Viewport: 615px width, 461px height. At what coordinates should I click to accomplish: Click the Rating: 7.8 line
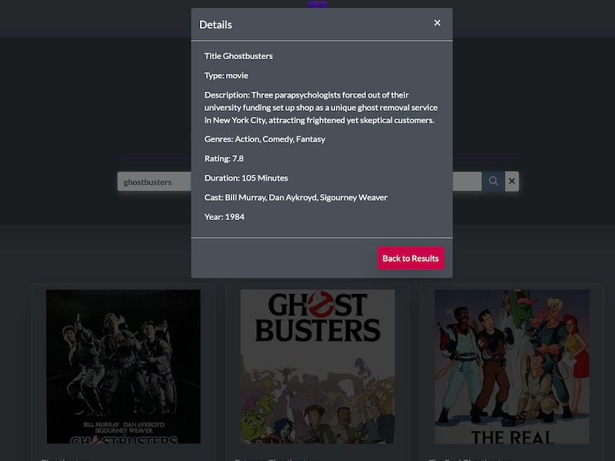[x=224, y=159]
